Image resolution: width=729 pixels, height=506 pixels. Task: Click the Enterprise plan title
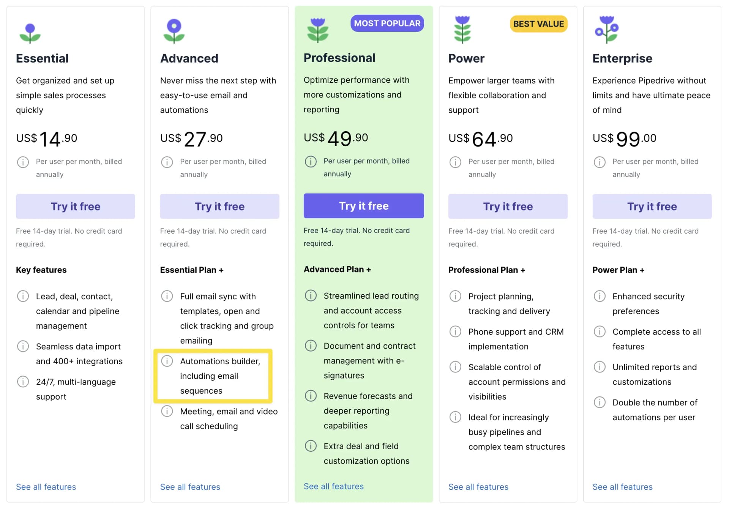point(622,58)
